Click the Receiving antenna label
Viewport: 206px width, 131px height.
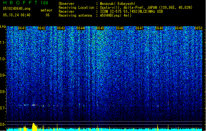tap(75, 15)
